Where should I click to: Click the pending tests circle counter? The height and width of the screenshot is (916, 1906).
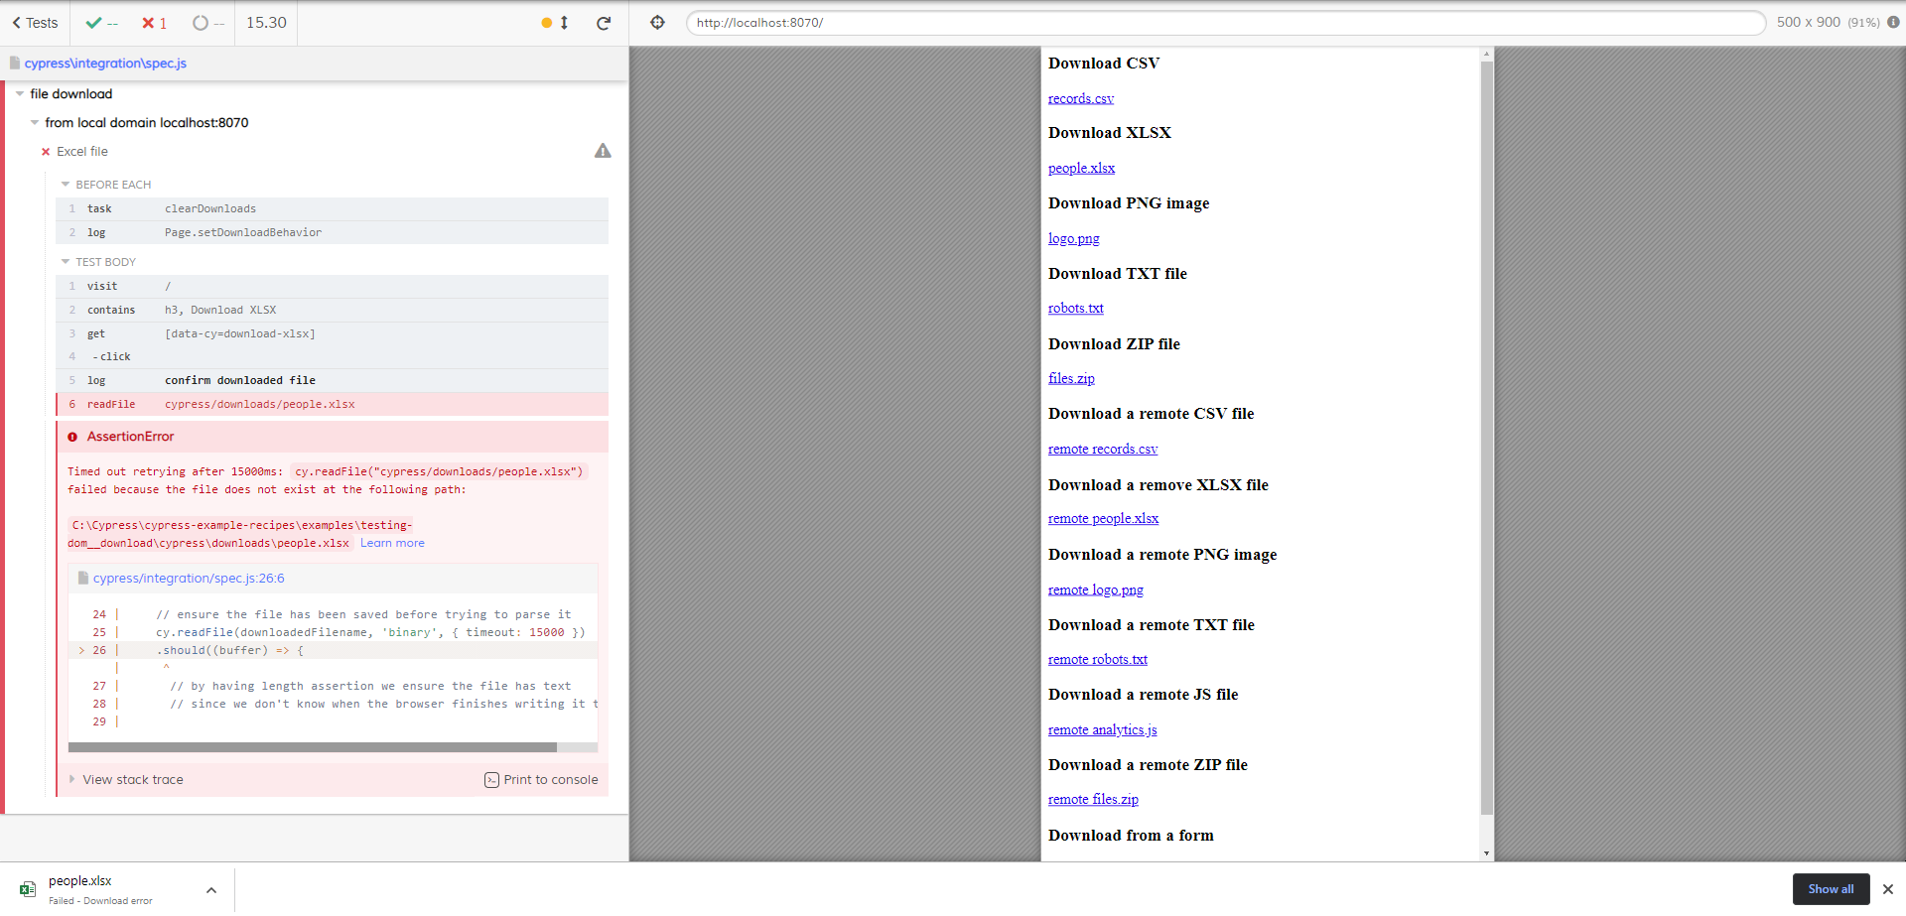208,23
